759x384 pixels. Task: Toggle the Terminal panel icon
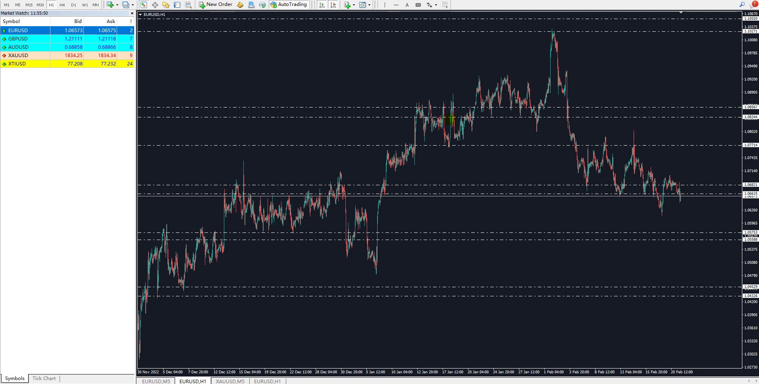(x=177, y=5)
